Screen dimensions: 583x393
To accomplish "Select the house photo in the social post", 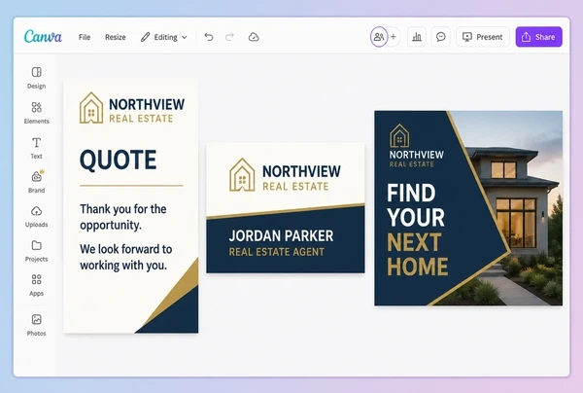I will 528,208.
